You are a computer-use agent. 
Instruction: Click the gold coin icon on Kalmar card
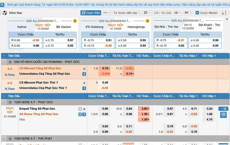tap(75, 21)
